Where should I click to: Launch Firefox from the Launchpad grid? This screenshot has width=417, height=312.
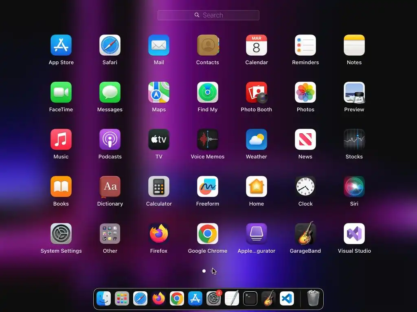(159, 234)
